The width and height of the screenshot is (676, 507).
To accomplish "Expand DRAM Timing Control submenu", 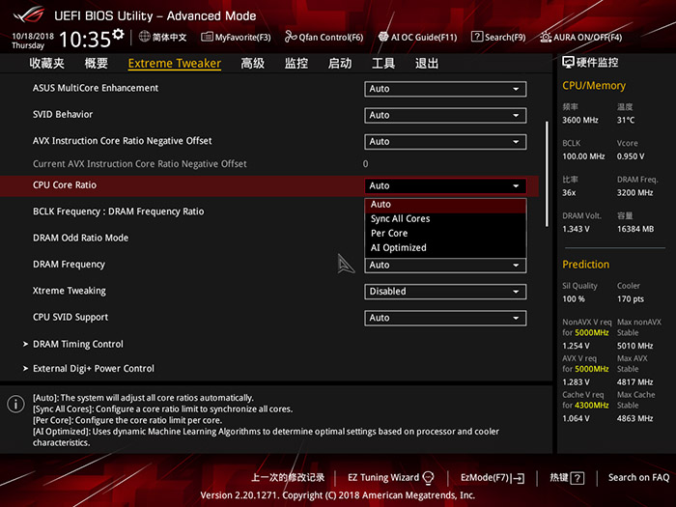I will tap(78, 344).
